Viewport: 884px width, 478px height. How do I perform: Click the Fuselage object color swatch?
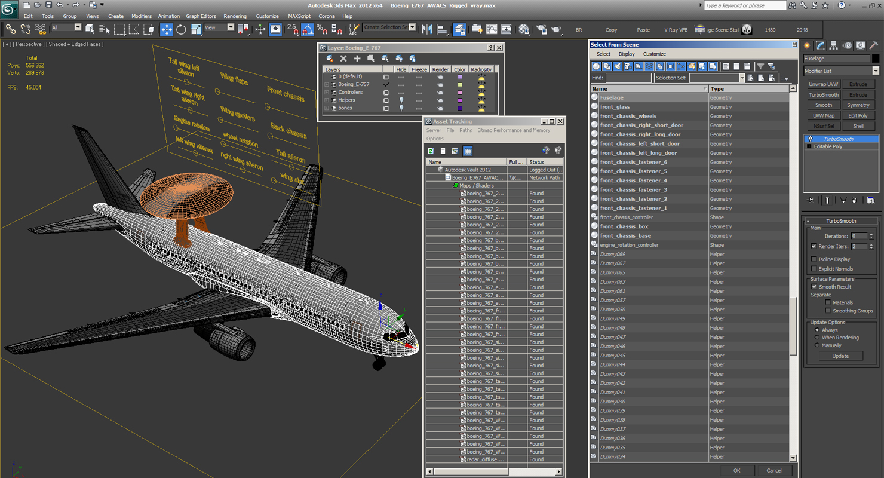click(876, 59)
